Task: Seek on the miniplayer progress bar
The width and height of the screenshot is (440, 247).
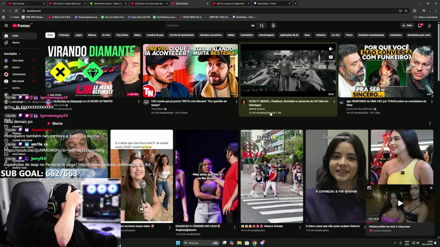Action: [400, 223]
